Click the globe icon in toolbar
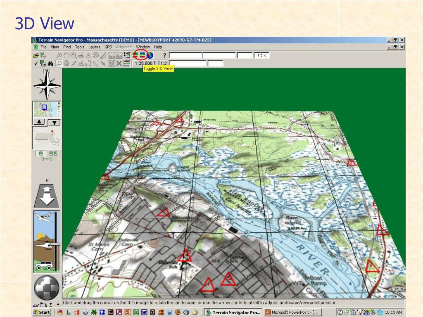The height and width of the screenshot is (317, 423). pyautogui.click(x=150, y=55)
